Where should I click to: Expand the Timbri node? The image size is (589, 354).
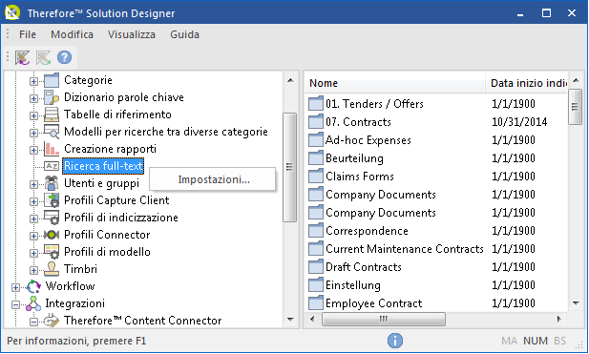tap(33, 270)
